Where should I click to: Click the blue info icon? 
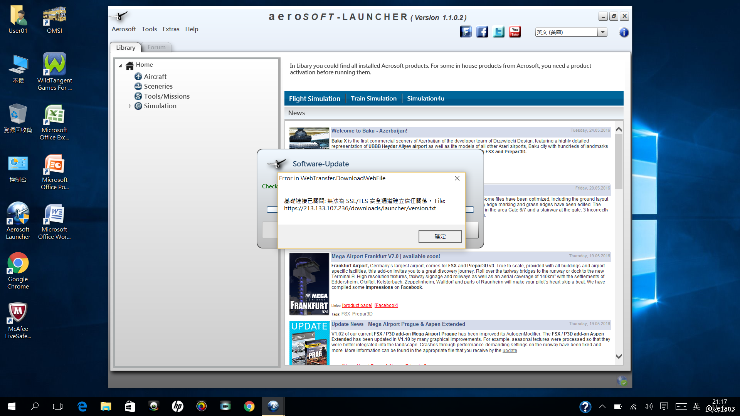pyautogui.click(x=624, y=32)
